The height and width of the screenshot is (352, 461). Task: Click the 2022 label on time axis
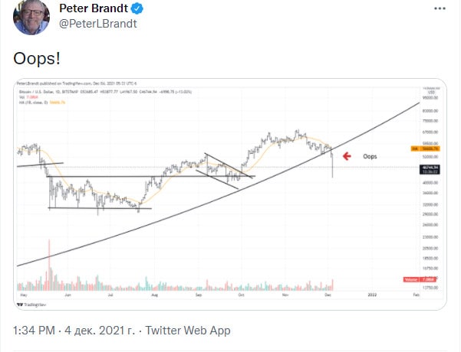371,294
